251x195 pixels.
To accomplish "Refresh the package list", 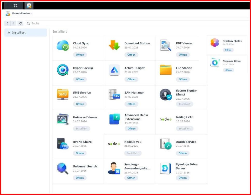I will [21, 23].
